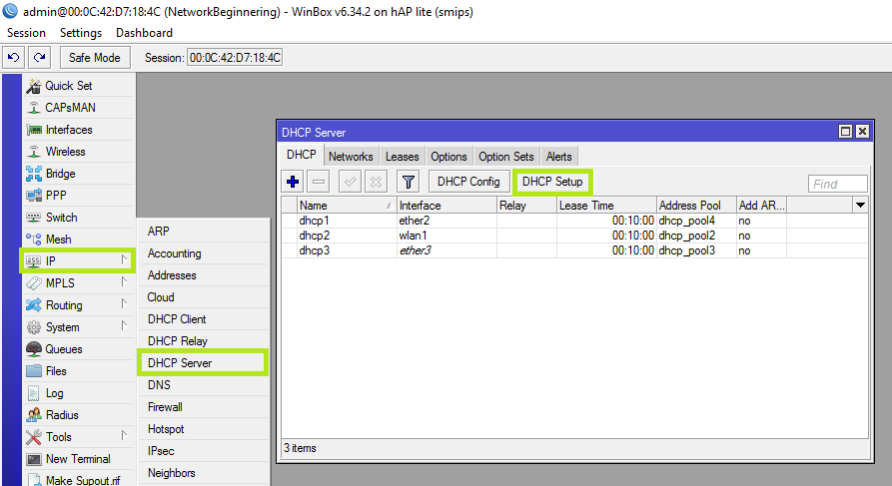Click the minus Remove icon
892x486 pixels.
(319, 182)
